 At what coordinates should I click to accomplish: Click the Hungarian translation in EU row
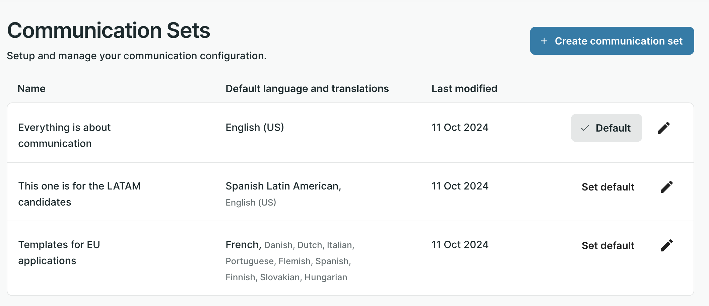pos(326,277)
